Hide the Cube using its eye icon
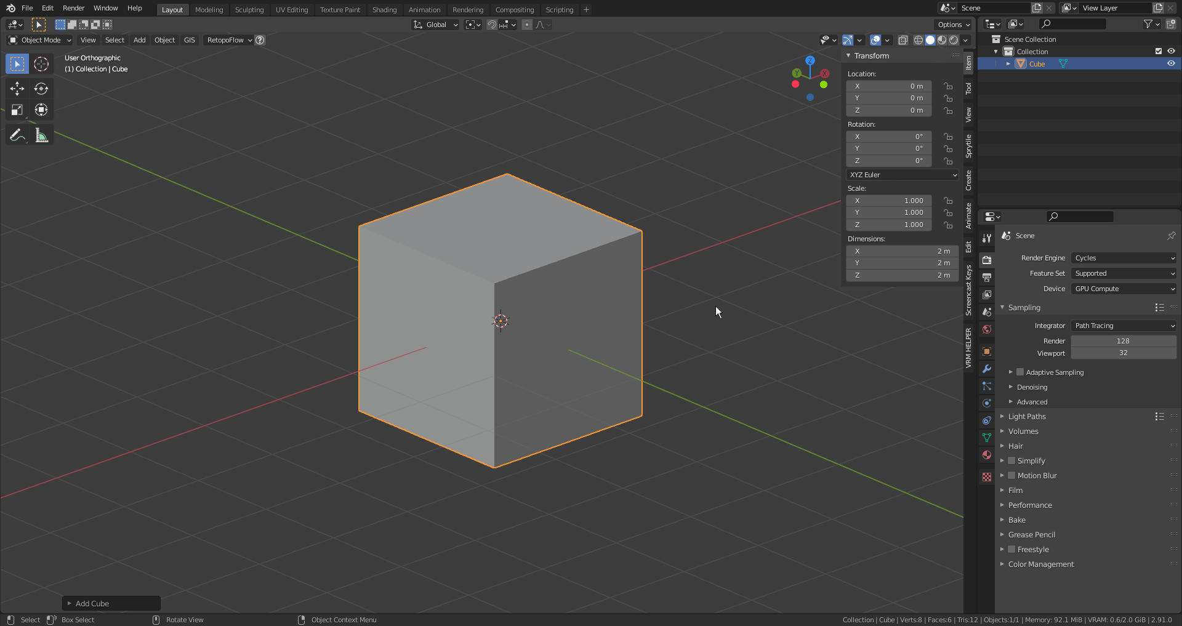1182x626 pixels. [x=1171, y=64]
